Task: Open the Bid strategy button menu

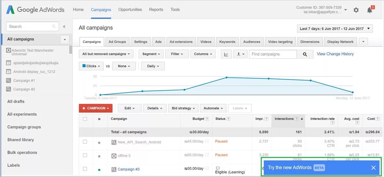Action: [x=184, y=108]
